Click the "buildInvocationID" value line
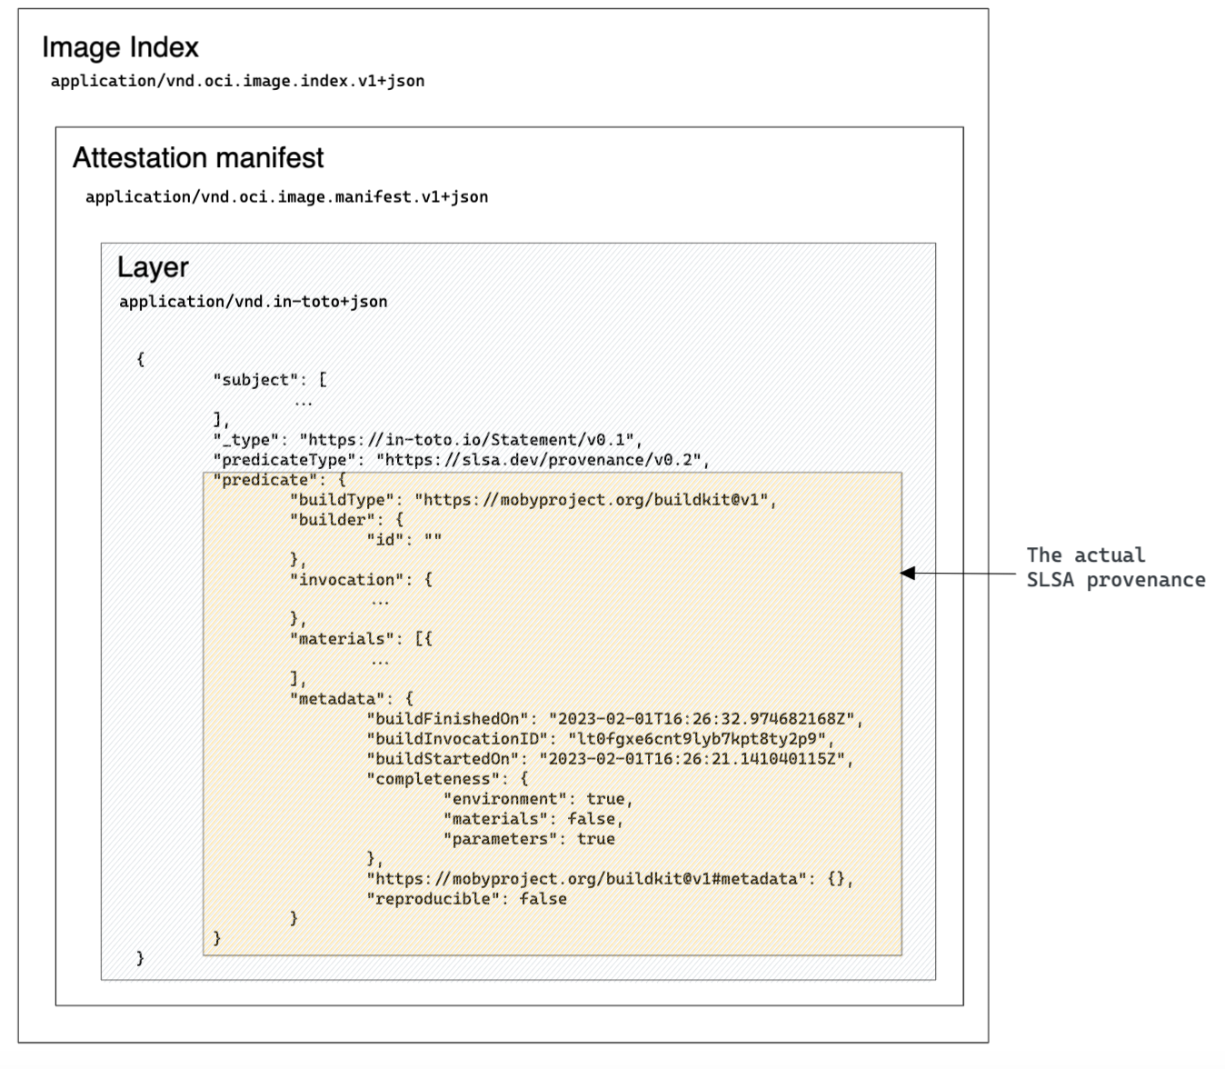The width and height of the screenshot is (1225, 1069). click(x=601, y=739)
